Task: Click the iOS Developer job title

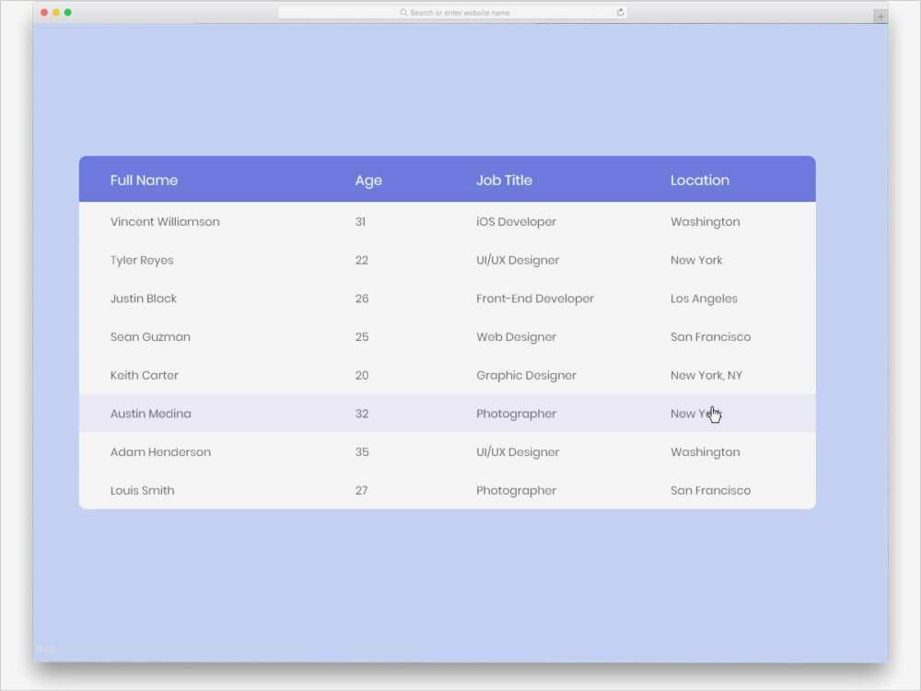Action: [x=517, y=221]
